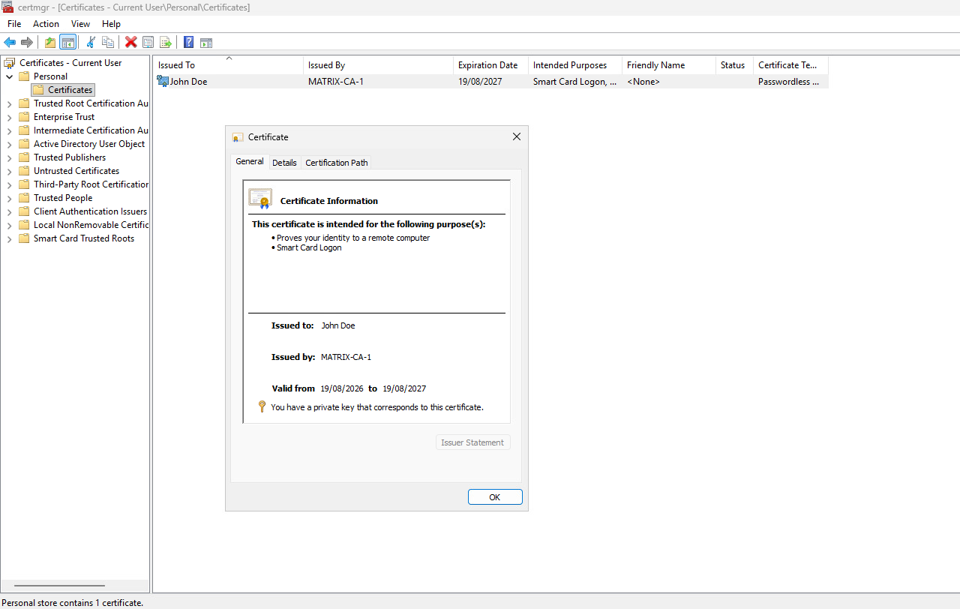Click the Back arrow toolbar icon
The width and height of the screenshot is (960, 609).
(x=10, y=42)
